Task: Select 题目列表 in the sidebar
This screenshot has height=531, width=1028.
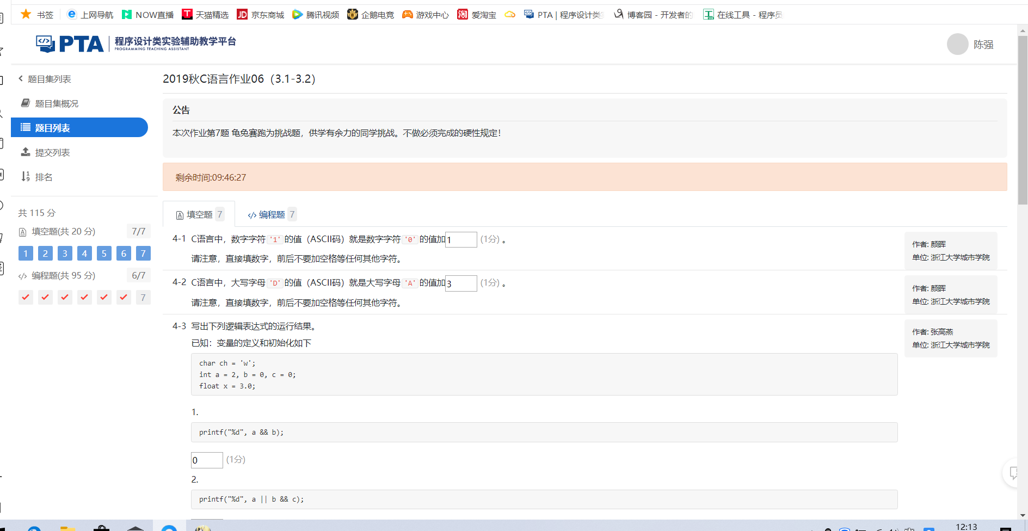Action: tap(79, 127)
